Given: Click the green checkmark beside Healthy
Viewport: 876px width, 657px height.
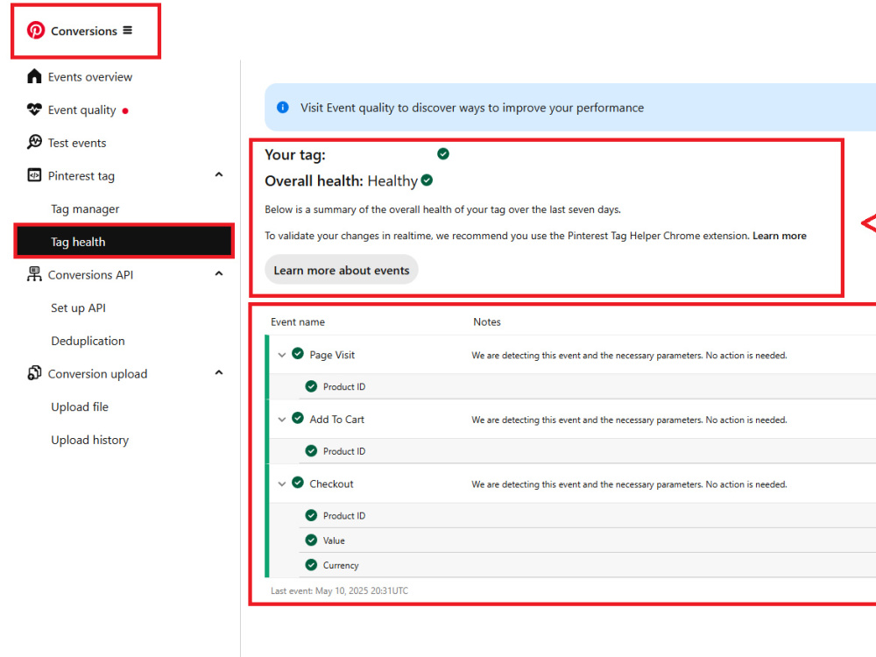Looking at the screenshot, I should [x=427, y=180].
